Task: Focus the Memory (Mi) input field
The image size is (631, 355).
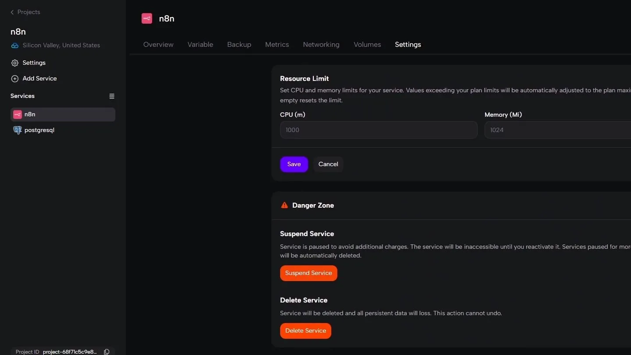Action: [x=558, y=130]
